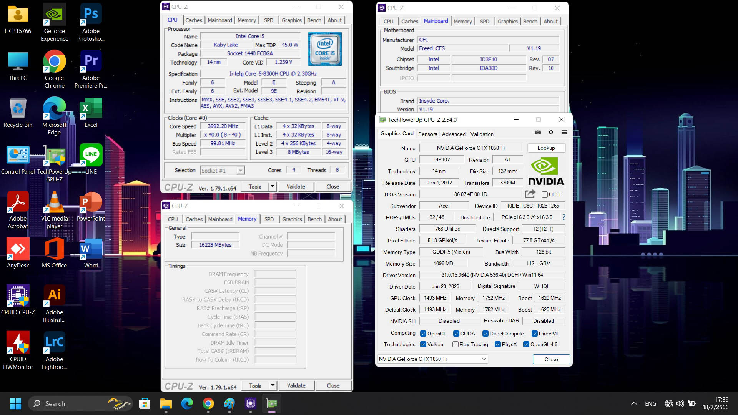Open CPUID HWMonitor desktop shortcut

pos(18,350)
